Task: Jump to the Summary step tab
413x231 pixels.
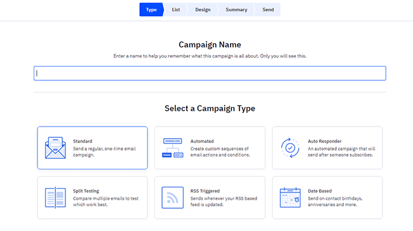Action: [236, 9]
